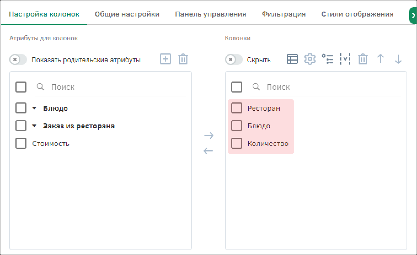417x255 pixels.
Task: Switch to Общие настройки tab
Action: pos(127,14)
